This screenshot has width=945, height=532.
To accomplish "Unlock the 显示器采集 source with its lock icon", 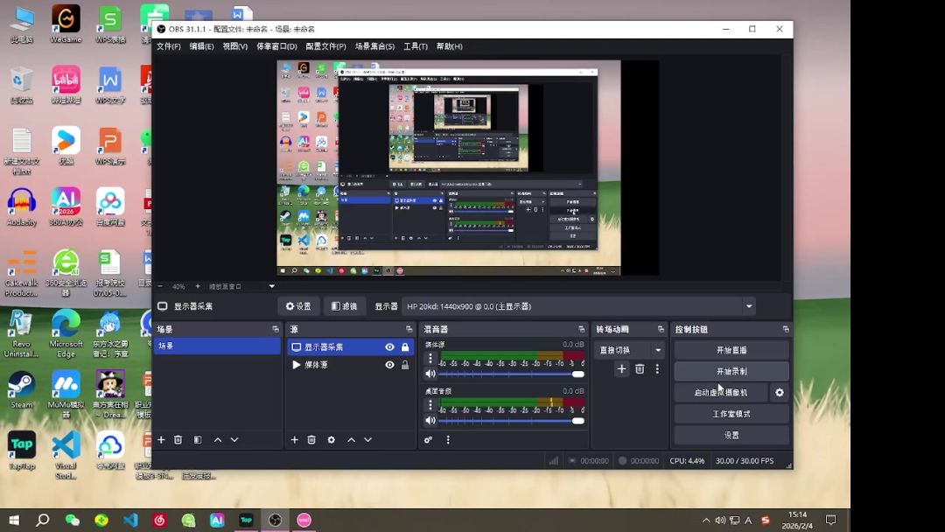I will coord(405,347).
